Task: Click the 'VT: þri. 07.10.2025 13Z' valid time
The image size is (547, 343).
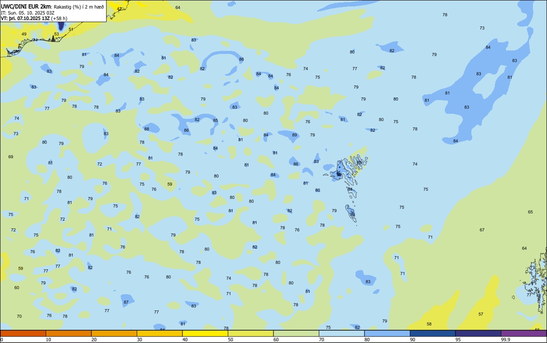Action: (25, 18)
